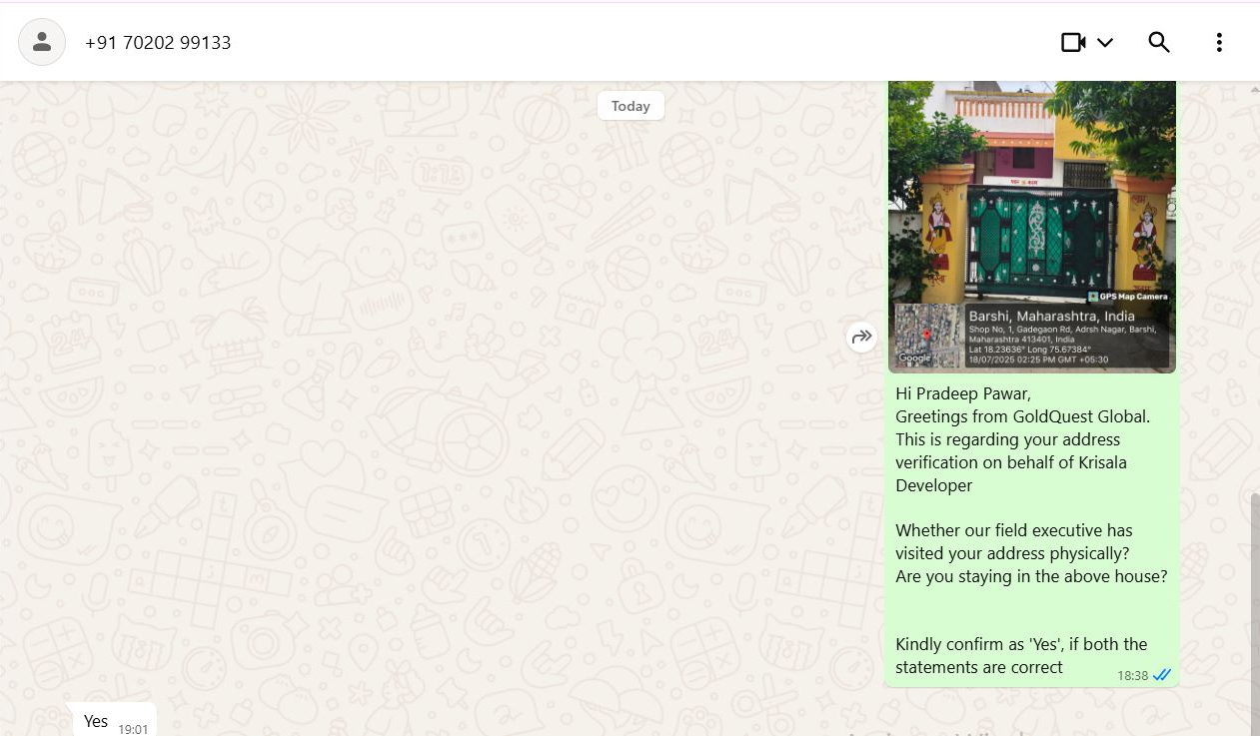Expand the call options chevron
The height and width of the screenshot is (736, 1260).
point(1105,42)
